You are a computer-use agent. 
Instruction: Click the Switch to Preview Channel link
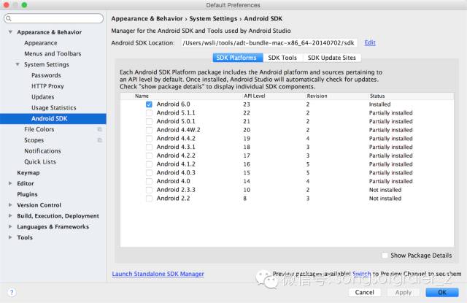pos(362,274)
